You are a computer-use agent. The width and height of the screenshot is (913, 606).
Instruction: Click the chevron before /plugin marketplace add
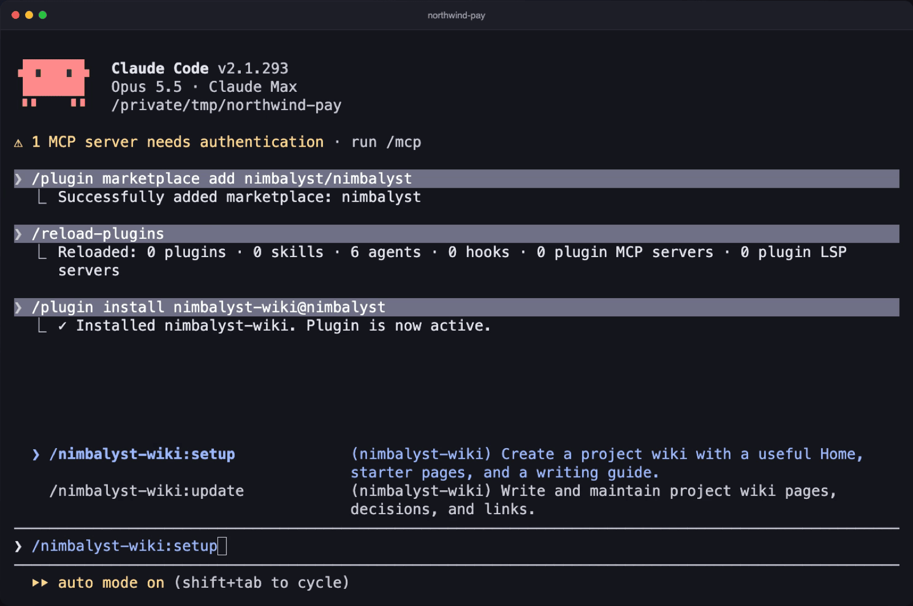(18, 179)
